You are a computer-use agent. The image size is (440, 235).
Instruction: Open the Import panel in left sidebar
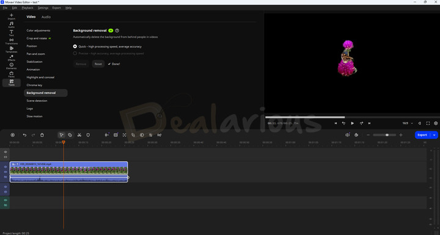coord(11,16)
